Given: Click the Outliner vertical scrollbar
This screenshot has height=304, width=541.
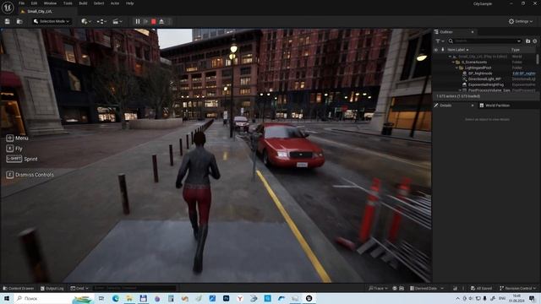Looking at the screenshot, I should click(538, 59).
